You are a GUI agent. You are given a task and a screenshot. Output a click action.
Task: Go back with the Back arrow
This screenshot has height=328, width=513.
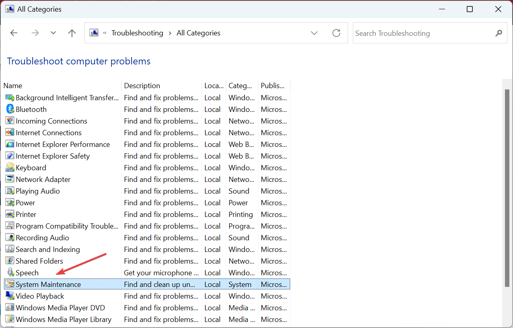point(14,33)
